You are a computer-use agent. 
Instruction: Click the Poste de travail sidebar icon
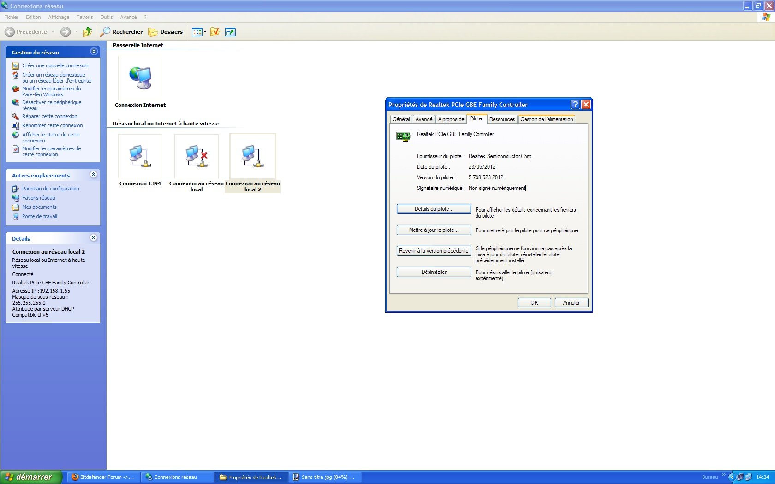[x=16, y=217]
